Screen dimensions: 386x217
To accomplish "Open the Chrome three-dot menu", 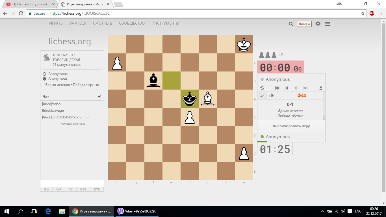I will coord(380,13).
